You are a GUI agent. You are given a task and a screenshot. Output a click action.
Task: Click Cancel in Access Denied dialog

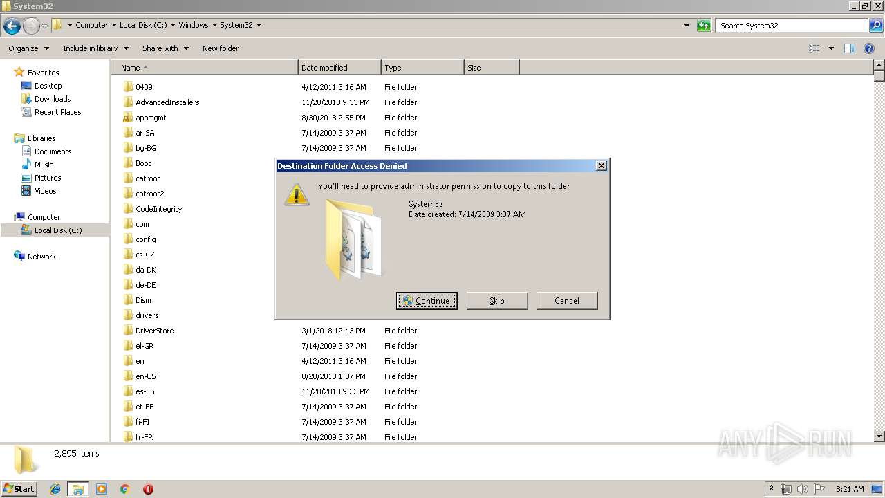coord(567,301)
